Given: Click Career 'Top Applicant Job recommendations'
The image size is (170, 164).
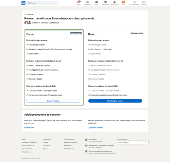Looking at the screenshot, I should tap(44, 70).
